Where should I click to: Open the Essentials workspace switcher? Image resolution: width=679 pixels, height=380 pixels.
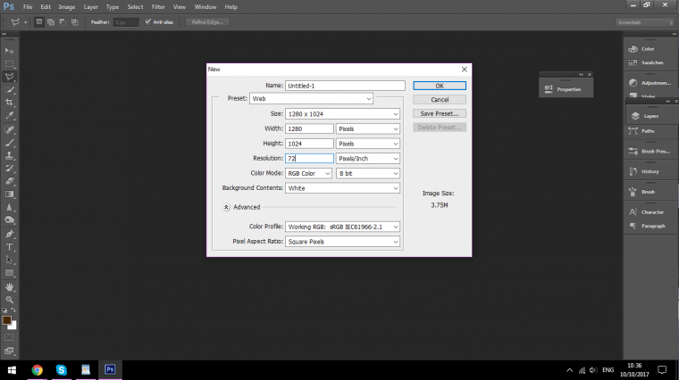click(645, 22)
